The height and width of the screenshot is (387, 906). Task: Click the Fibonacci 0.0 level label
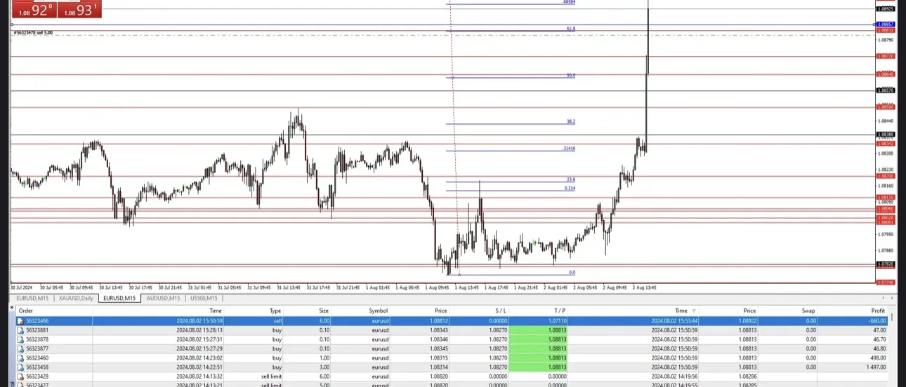[572, 272]
